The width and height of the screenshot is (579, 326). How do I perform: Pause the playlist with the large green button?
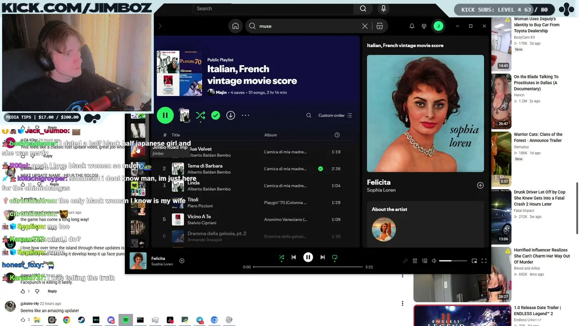[x=165, y=115]
